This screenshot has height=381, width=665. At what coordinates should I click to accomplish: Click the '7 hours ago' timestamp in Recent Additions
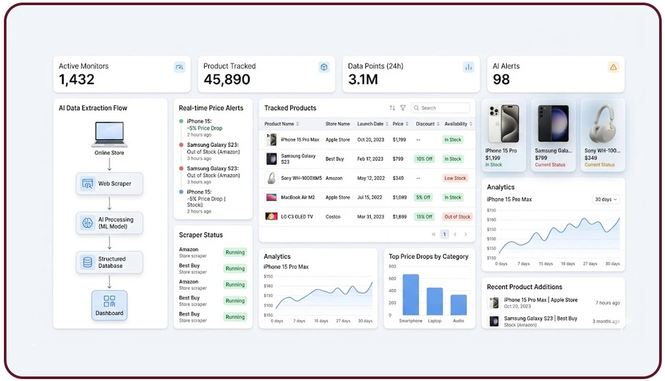point(607,303)
